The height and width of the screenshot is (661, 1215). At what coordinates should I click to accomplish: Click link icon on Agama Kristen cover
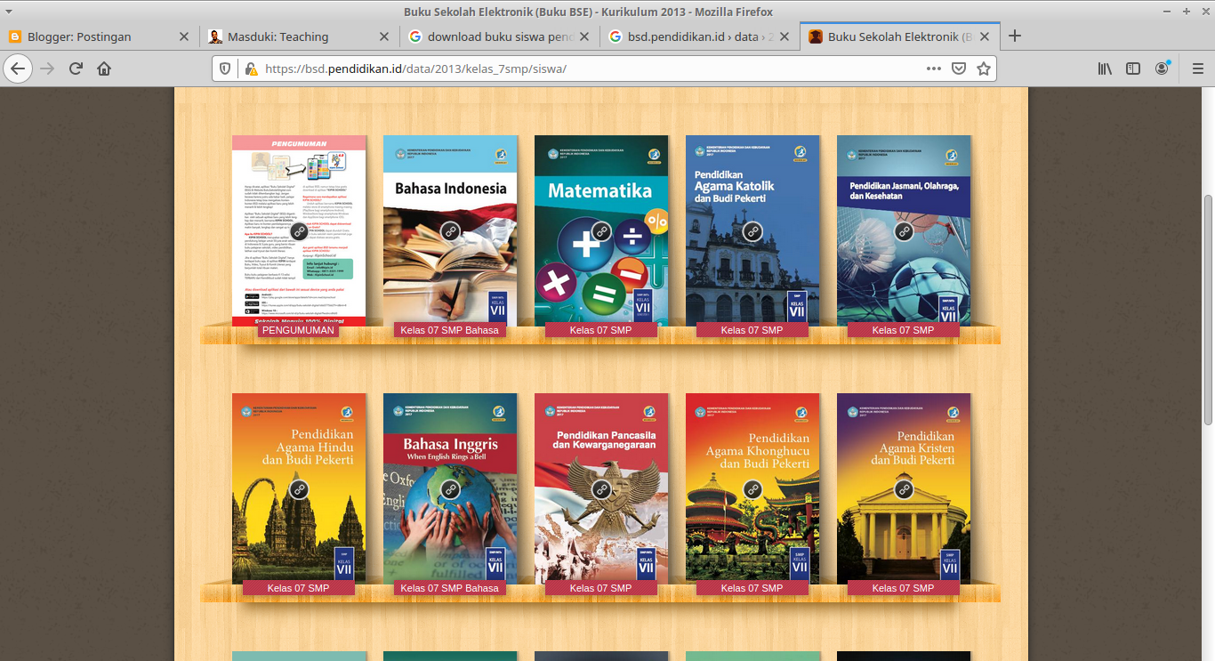pos(904,489)
